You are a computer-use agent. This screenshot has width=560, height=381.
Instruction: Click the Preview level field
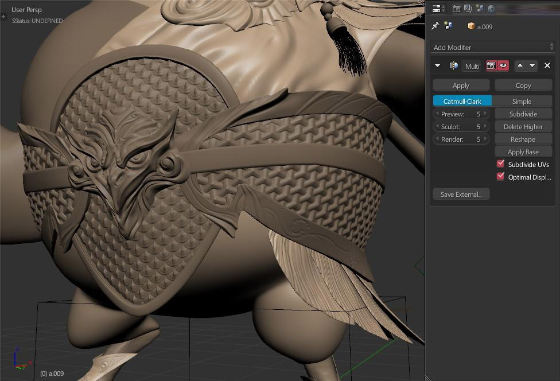pos(461,114)
